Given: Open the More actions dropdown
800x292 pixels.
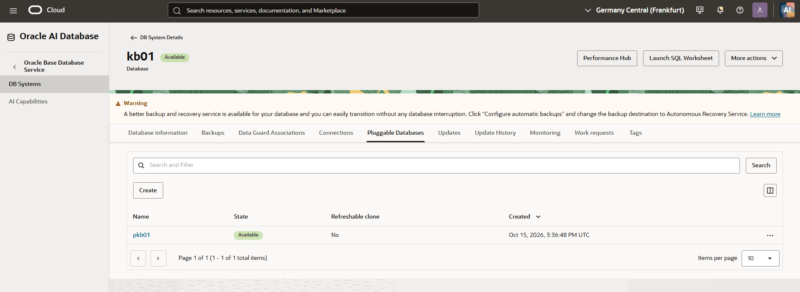Looking at the screenshot, I should (754, 58).
